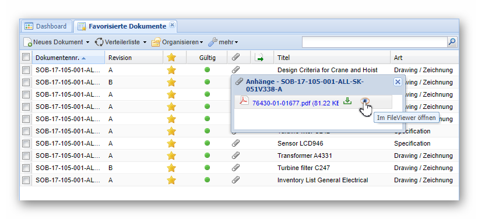Open attachments paperclip for Turbine filter C247

click(236, 168)
